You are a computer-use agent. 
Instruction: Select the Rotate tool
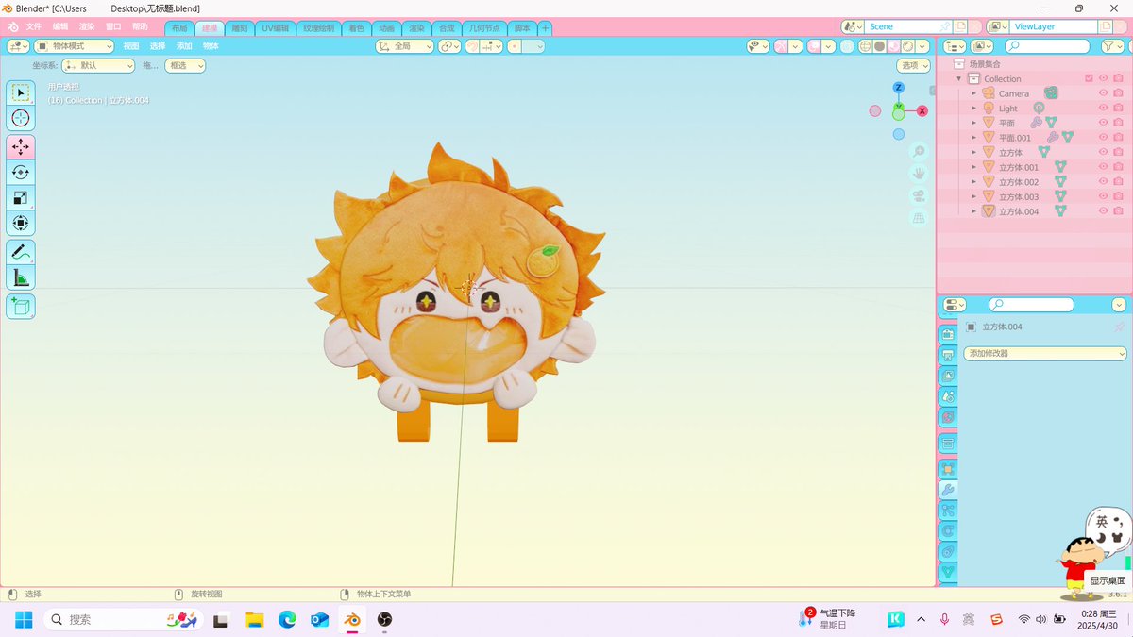coord(21,173)
